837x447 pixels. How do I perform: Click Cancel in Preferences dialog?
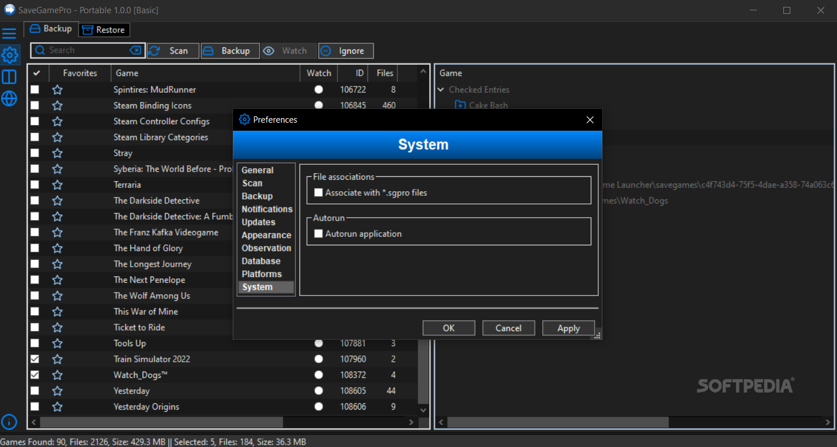[509, 328]
